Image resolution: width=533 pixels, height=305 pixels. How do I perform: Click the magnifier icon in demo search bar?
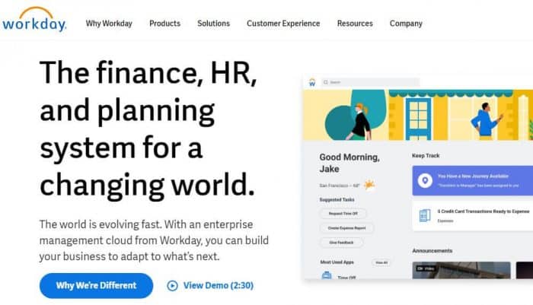pyautogui.click(x=326, y=82)
